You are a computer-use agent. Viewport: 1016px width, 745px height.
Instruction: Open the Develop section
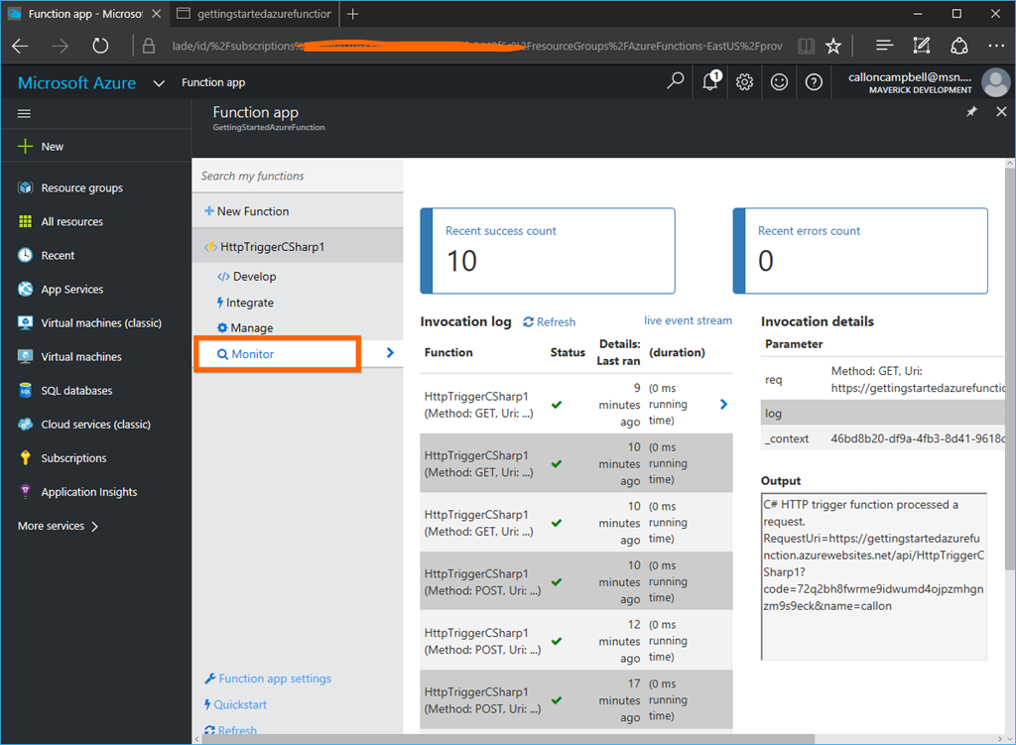tap(254, 277)
